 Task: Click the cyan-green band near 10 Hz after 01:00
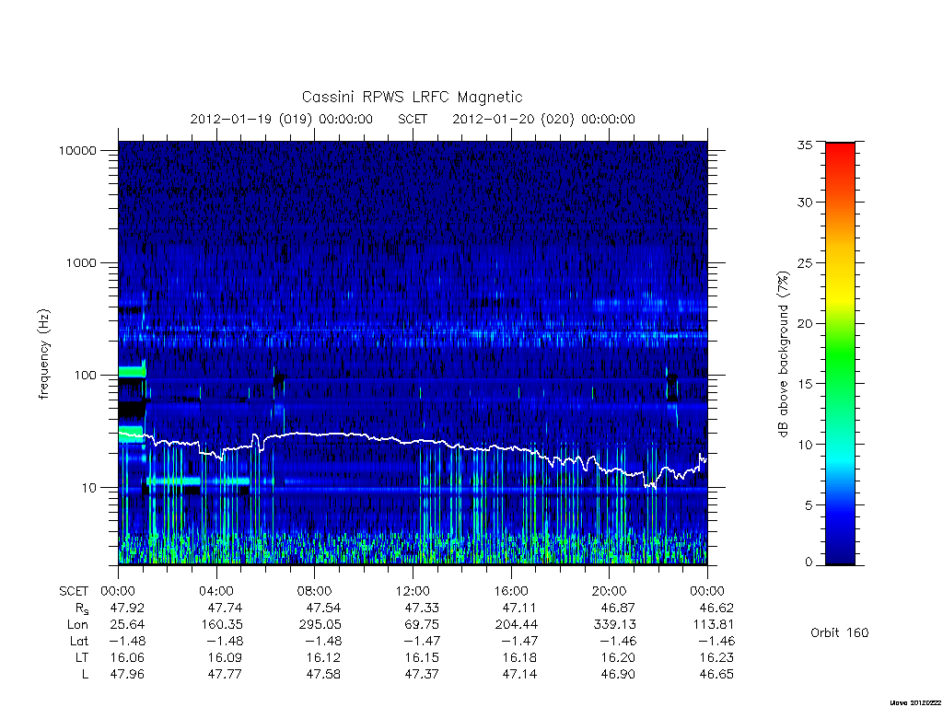click(173, 481)
